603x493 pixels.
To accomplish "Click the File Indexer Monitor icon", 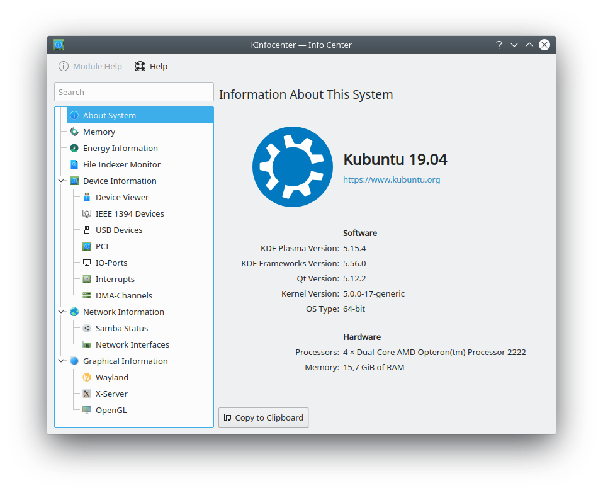I will click(74, 164).
